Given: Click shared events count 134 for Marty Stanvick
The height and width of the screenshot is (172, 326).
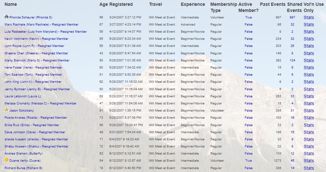Looking at the screenshot, I should (292, 60).
